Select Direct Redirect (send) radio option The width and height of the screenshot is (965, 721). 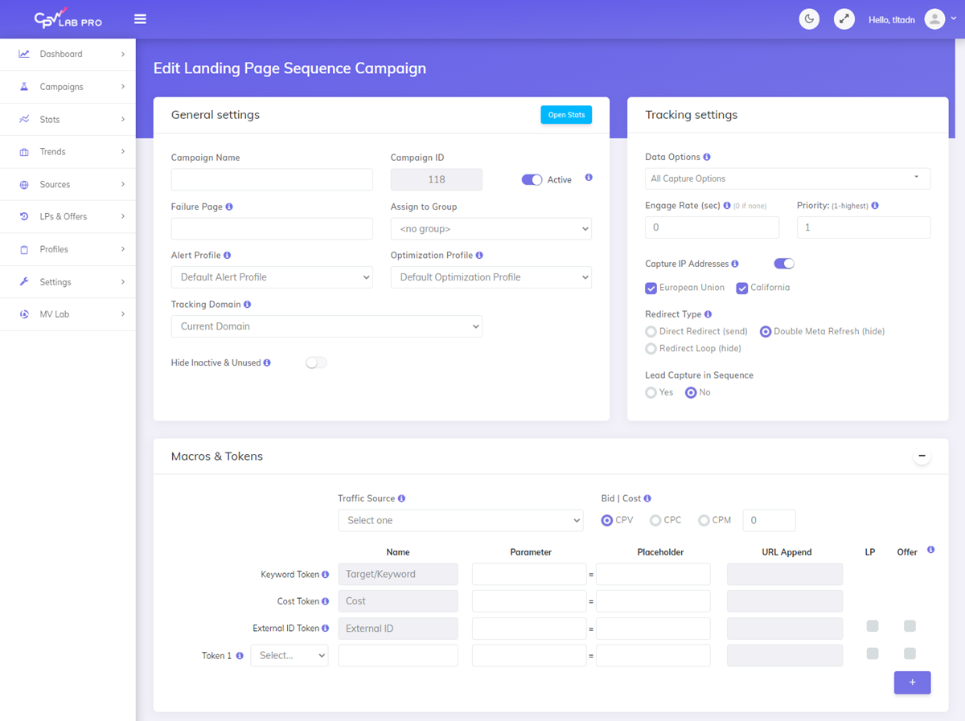click(651, 331)
